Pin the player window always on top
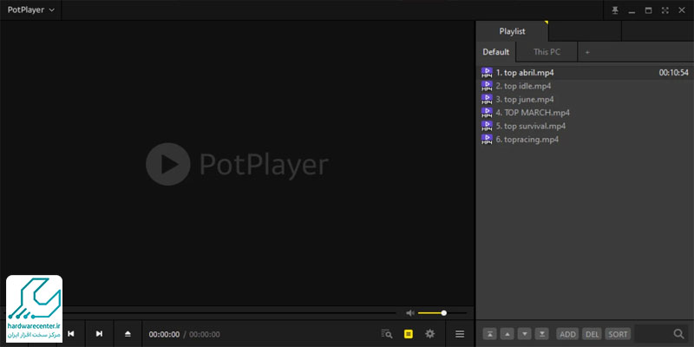Viewport: 694px width, 347px height. click(615, 10)
